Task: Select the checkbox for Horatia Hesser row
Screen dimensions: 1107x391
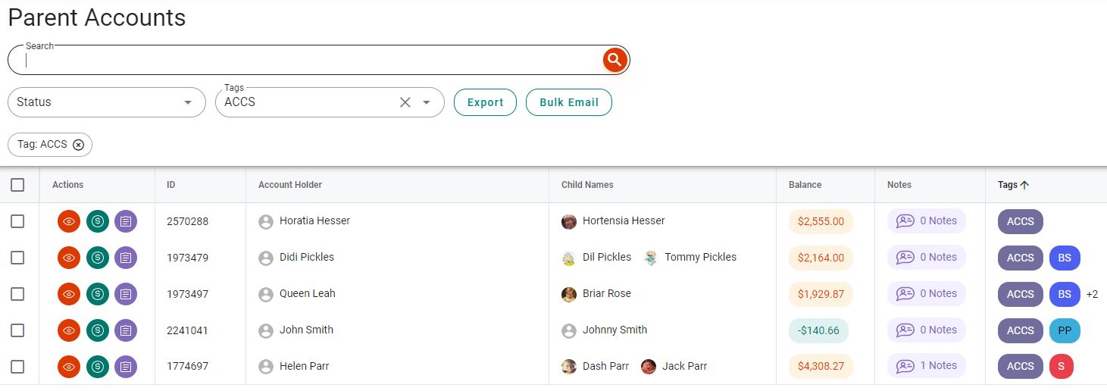Action: click(x=17, y=221)
